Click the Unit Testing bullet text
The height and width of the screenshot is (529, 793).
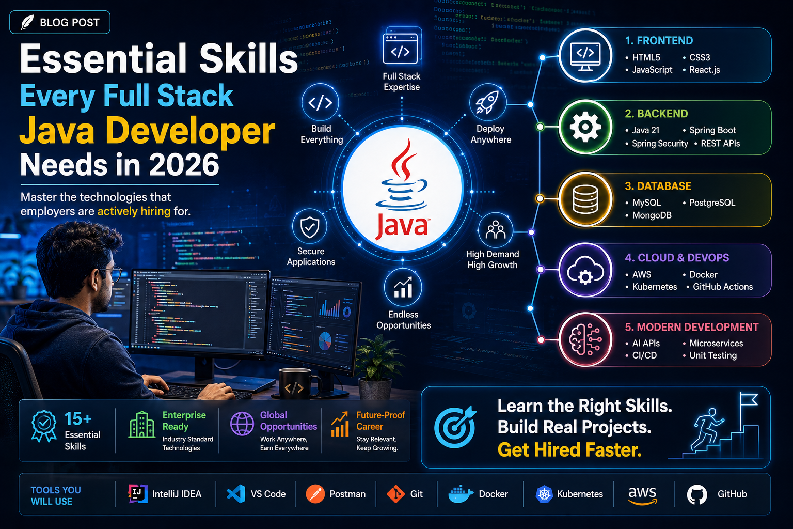[713, 355]
